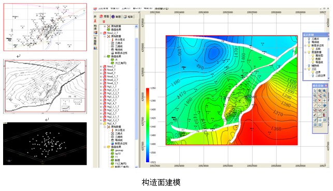Click the depth color scale bar
This screenshot has width=333, height=191.
coord(148,125)
